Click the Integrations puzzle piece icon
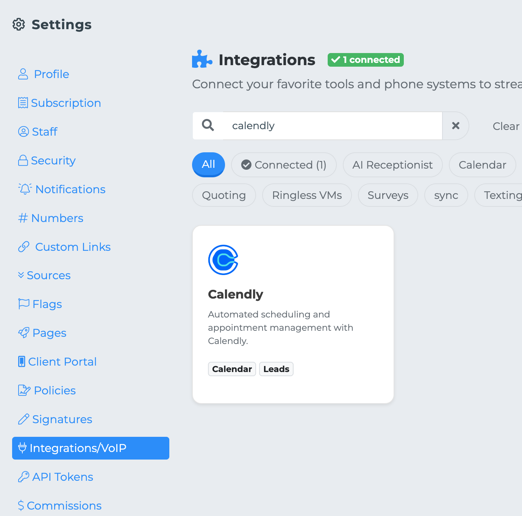The width and height of the screenshot is (522, 516). (202, 59)
